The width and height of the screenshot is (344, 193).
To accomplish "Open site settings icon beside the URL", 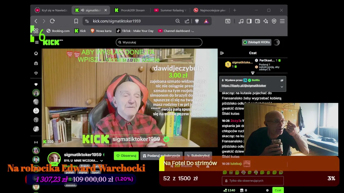I will (87, 21).
